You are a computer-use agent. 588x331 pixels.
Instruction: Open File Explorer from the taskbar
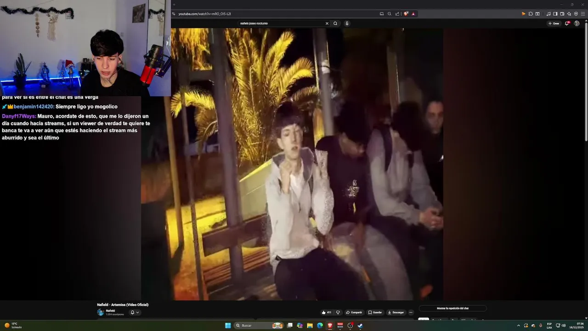click(x=310, y=325)
